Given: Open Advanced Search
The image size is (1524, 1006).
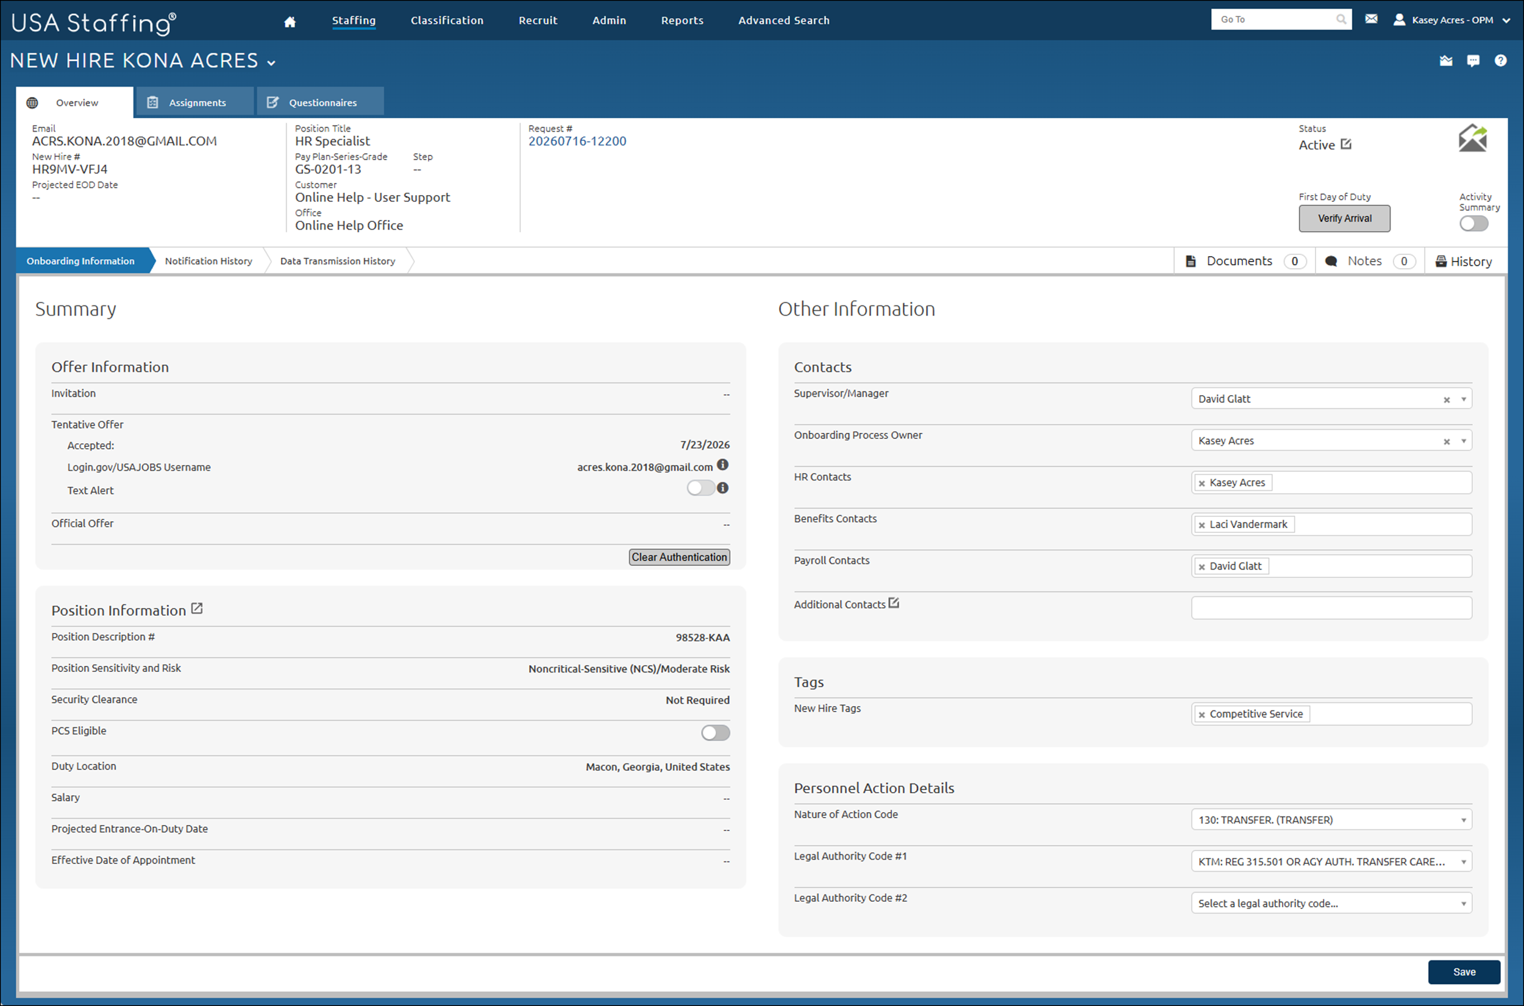Looking at the screenshot, I should pyautogui.click(x=784, y=21).
